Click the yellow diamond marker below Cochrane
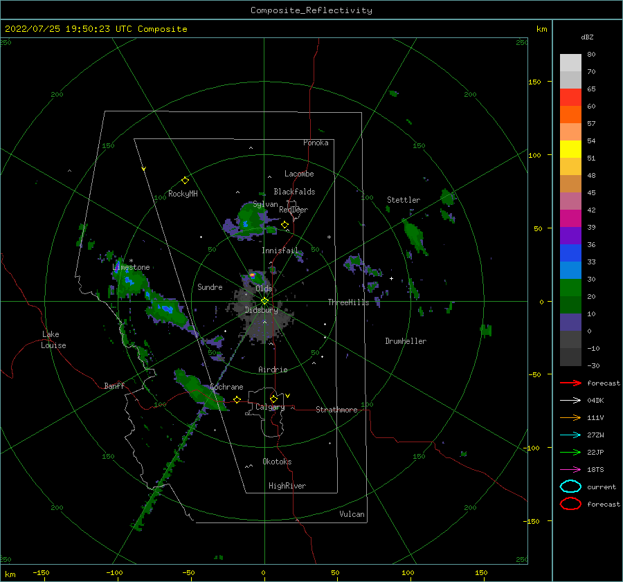Image resolution: width=623 pixels, height=582 pixels. [x=237, y=399]
